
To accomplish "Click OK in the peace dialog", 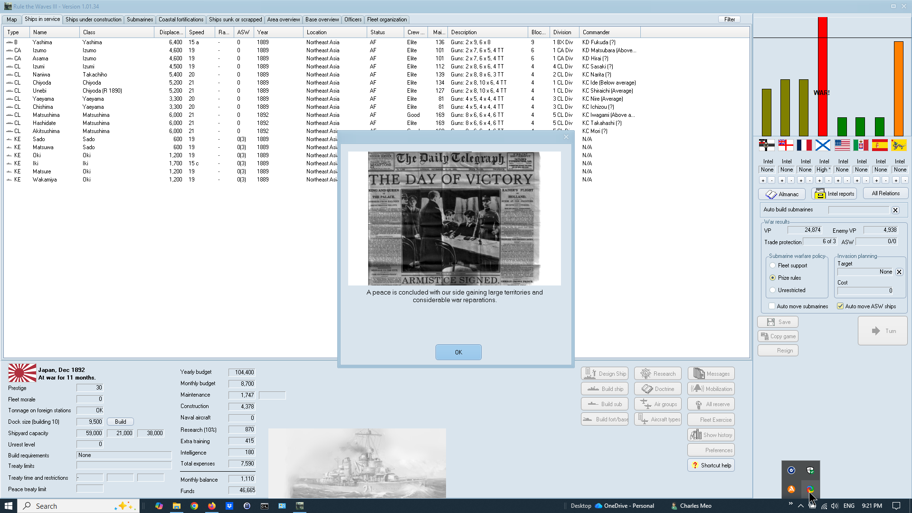I will coord(458,352).
